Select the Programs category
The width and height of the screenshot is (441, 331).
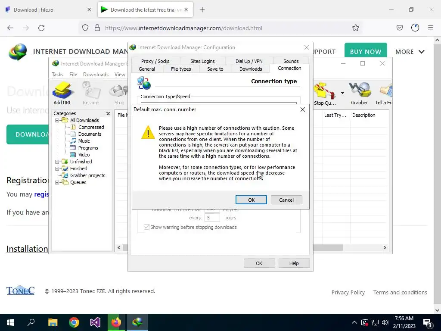coord(88,148)
